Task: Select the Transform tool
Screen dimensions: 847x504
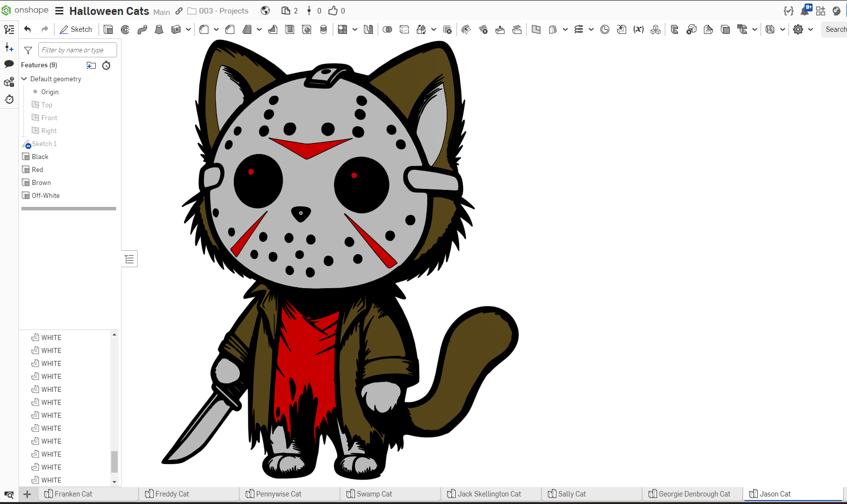Action: click(421, 29)
